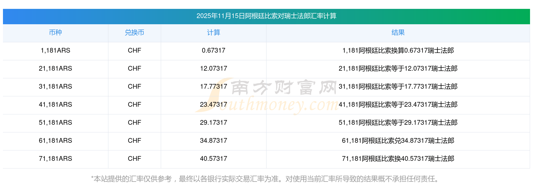Click the value 40.57317 in 计算 column
This screenshot has height=188, width=533.
point(213,159)
